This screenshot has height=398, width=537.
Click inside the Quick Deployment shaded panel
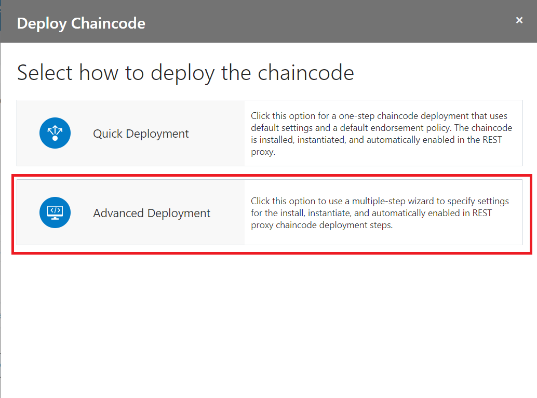130,133
